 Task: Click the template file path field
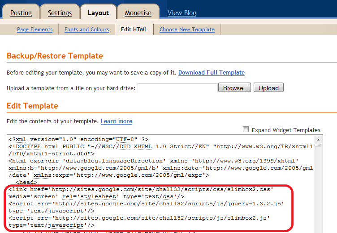pyautogui.click(x=177, y=87)
